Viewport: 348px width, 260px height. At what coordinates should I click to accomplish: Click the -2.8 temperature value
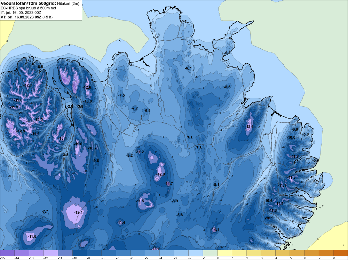[x=70, y=106]
